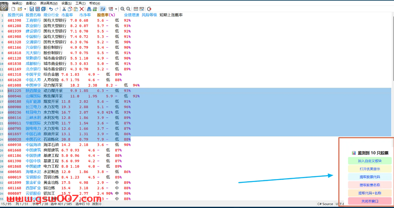Click the Cut scissors icon
Image resolution: width=394 pixels, height=208 pixels.
point(64,9)
